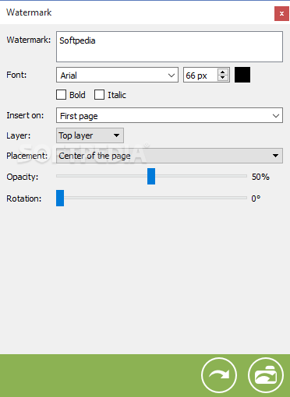Enable the Italic checkbox

coord(99,95)
